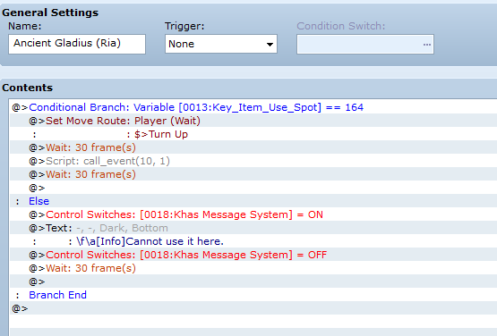Screen dimensions: 497x336
Task: Select the first Wait: 30 frame(s) command
Action: 82,147
